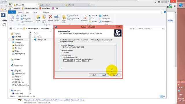Click the Explorer help question mark icon
This screenshot has height=104, width=185.
pyautogui.click(x=165, y=12)
